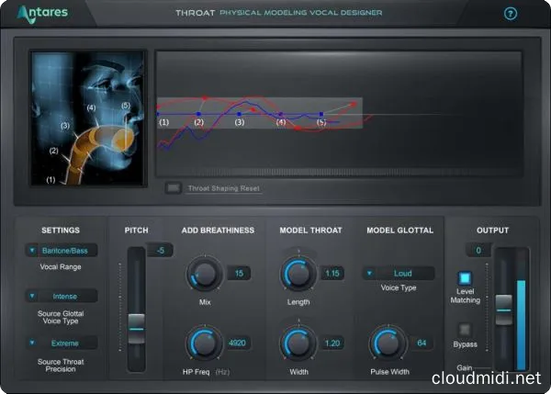Open the Model Glottal Voice Type Loud dropdown
The width and height of the screenshot is (551, 394).
[399, 273]
